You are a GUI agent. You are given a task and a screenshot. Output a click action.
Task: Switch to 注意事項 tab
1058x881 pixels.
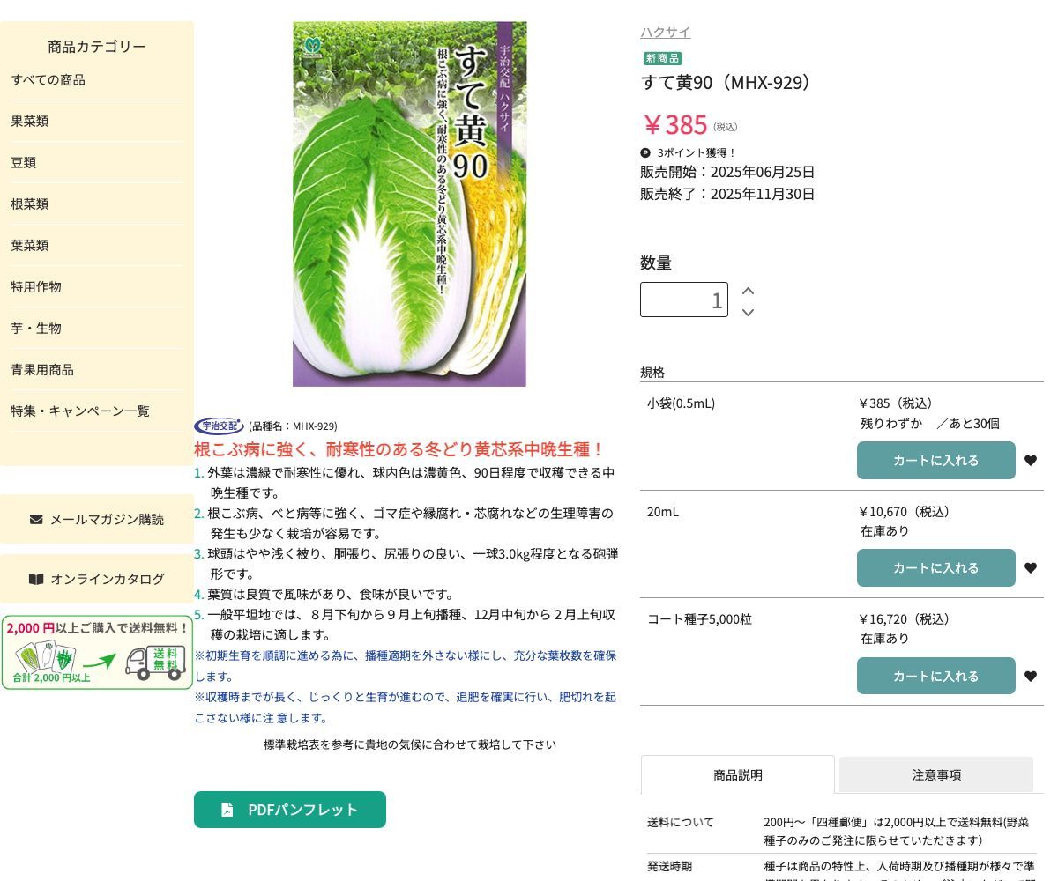[x=935, y=775]
